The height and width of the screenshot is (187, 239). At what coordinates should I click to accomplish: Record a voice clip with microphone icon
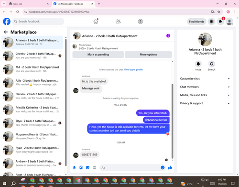pos(74,167)
